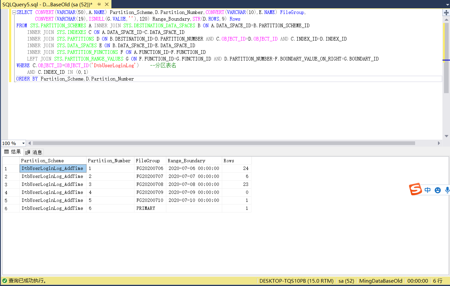The width and height of the screenshot is (450, 286).
Task: Open the Sogou emoji smiley icon
Action: 438,190
